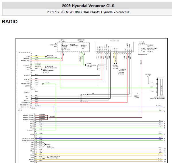Image resolution: width=172 pixels, height=163 pixels.
Task: Click the 'MICRO ANTENNA (REAR OF HEADLINER)' label
Action: pos(157,98)
